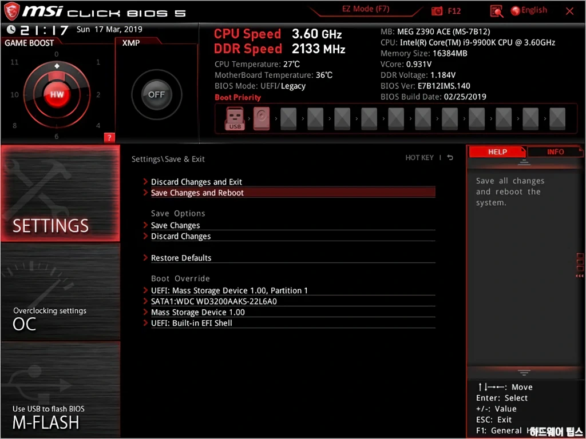Switch to the HELP tab
The width and height of the screenshot is (586, 439).
[x=497, y=151]
